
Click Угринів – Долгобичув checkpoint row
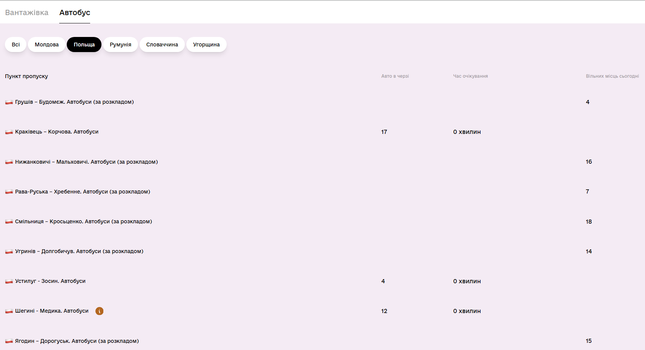(79, 251)
